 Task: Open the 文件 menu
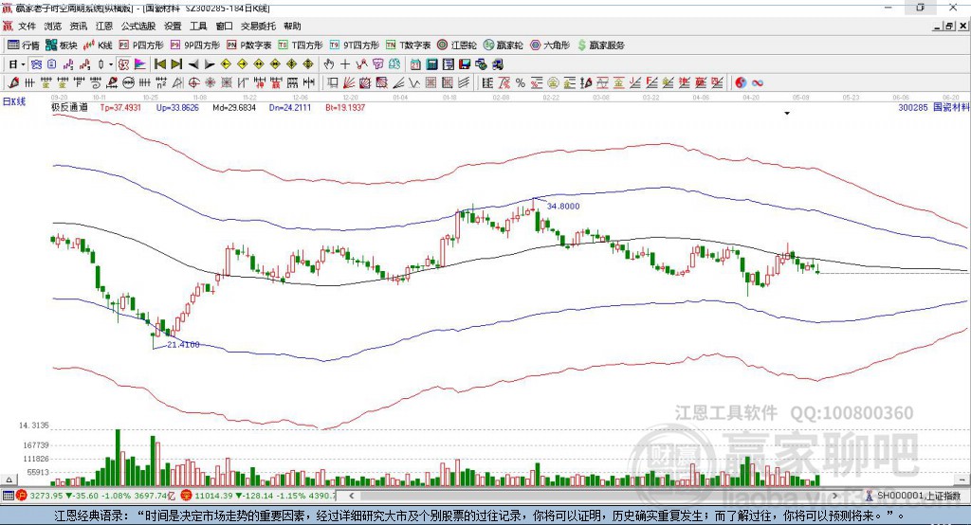(x=27, y=26)
